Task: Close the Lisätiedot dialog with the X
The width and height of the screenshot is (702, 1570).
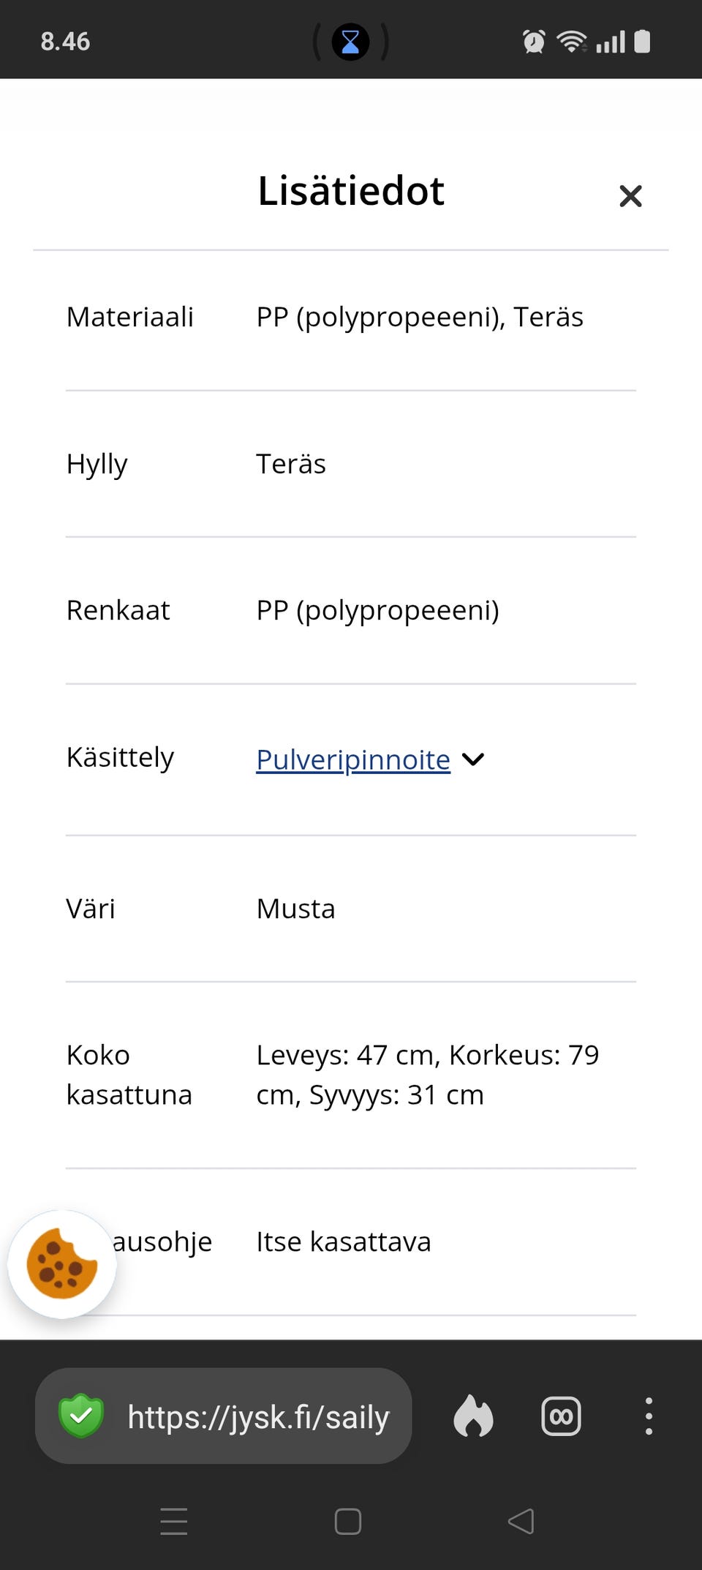Action: tap(630, 195)
